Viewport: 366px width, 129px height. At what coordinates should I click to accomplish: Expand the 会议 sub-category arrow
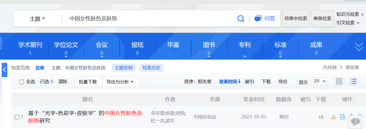(102, 57)
